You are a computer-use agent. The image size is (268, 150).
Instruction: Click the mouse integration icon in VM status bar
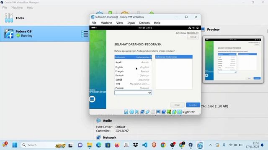pos(174,112)
